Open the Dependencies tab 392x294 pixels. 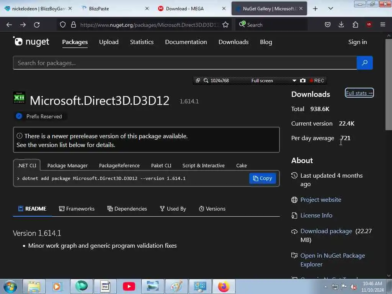click(127, 209)
